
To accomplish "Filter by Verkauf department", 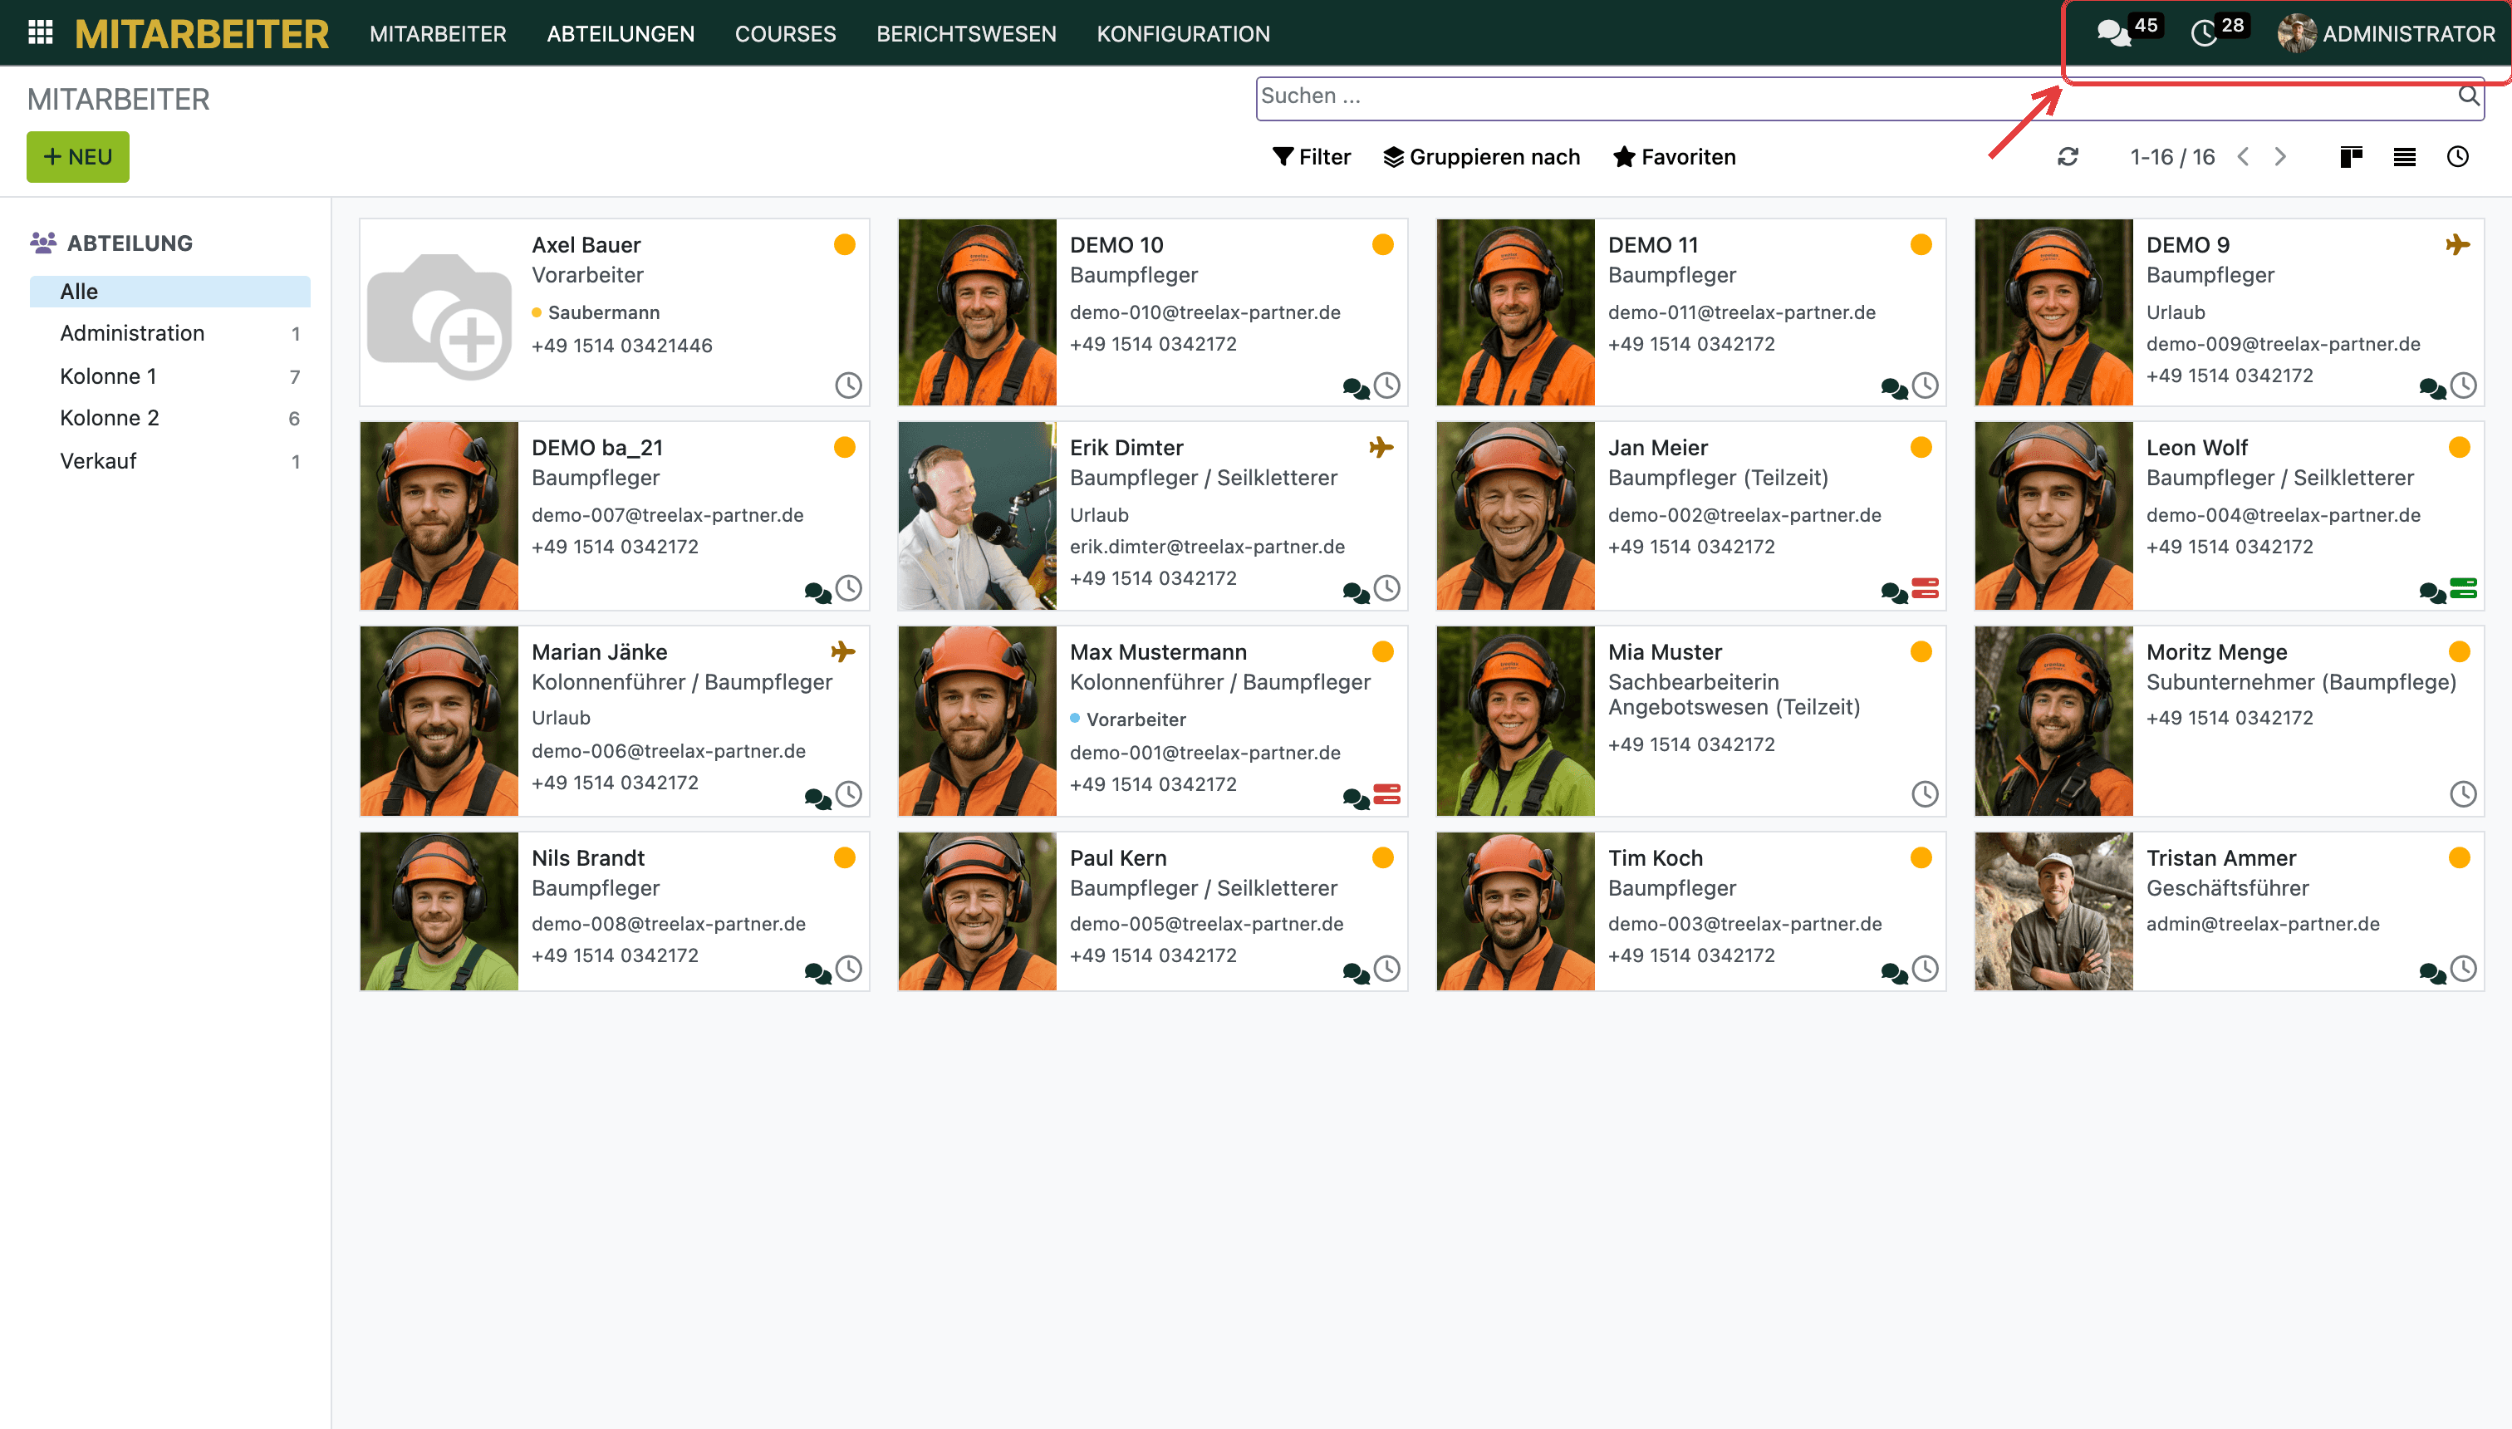I will (x=169, y=461).
